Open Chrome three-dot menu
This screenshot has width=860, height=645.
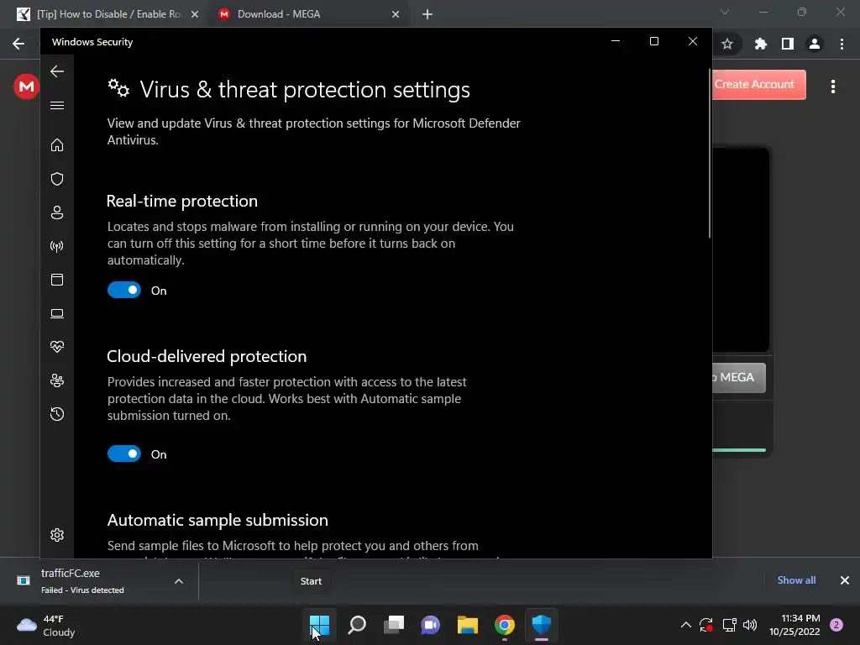842,44
